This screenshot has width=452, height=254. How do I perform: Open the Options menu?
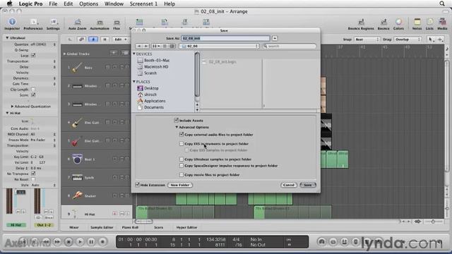[x=88, y=4]
